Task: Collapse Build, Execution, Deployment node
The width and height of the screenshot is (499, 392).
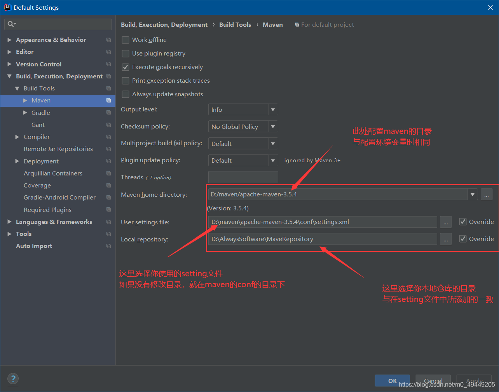Action: click(x=9, y=76)
